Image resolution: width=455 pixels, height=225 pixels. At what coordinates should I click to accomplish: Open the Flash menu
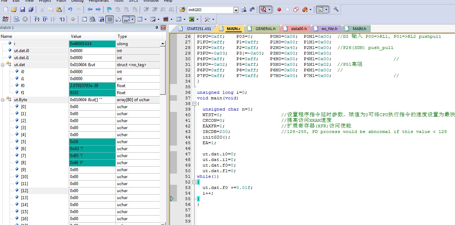61,1
